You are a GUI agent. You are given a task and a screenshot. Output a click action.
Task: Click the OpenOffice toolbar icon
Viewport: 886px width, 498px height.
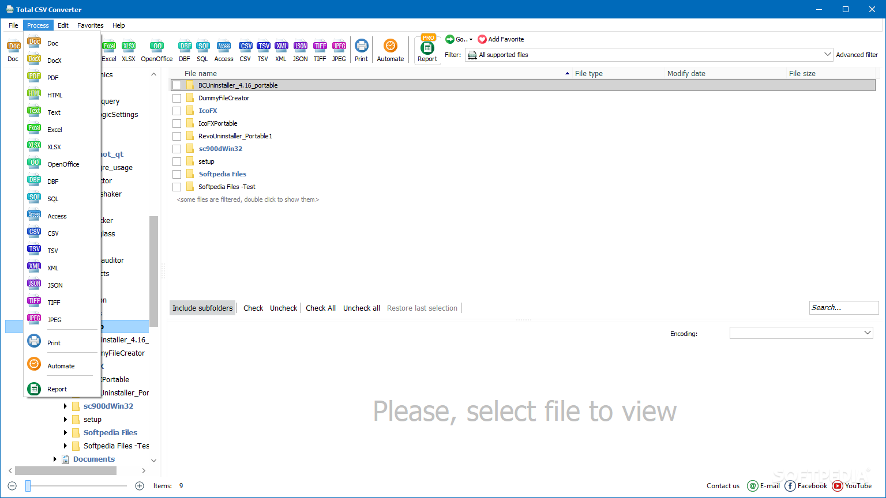point(157,51)
